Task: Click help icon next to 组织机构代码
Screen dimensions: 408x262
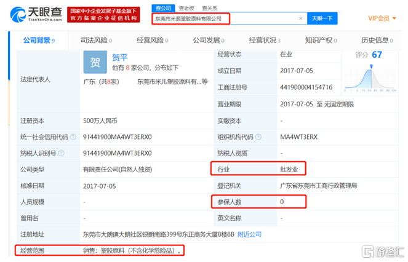Action: point(258,137)
